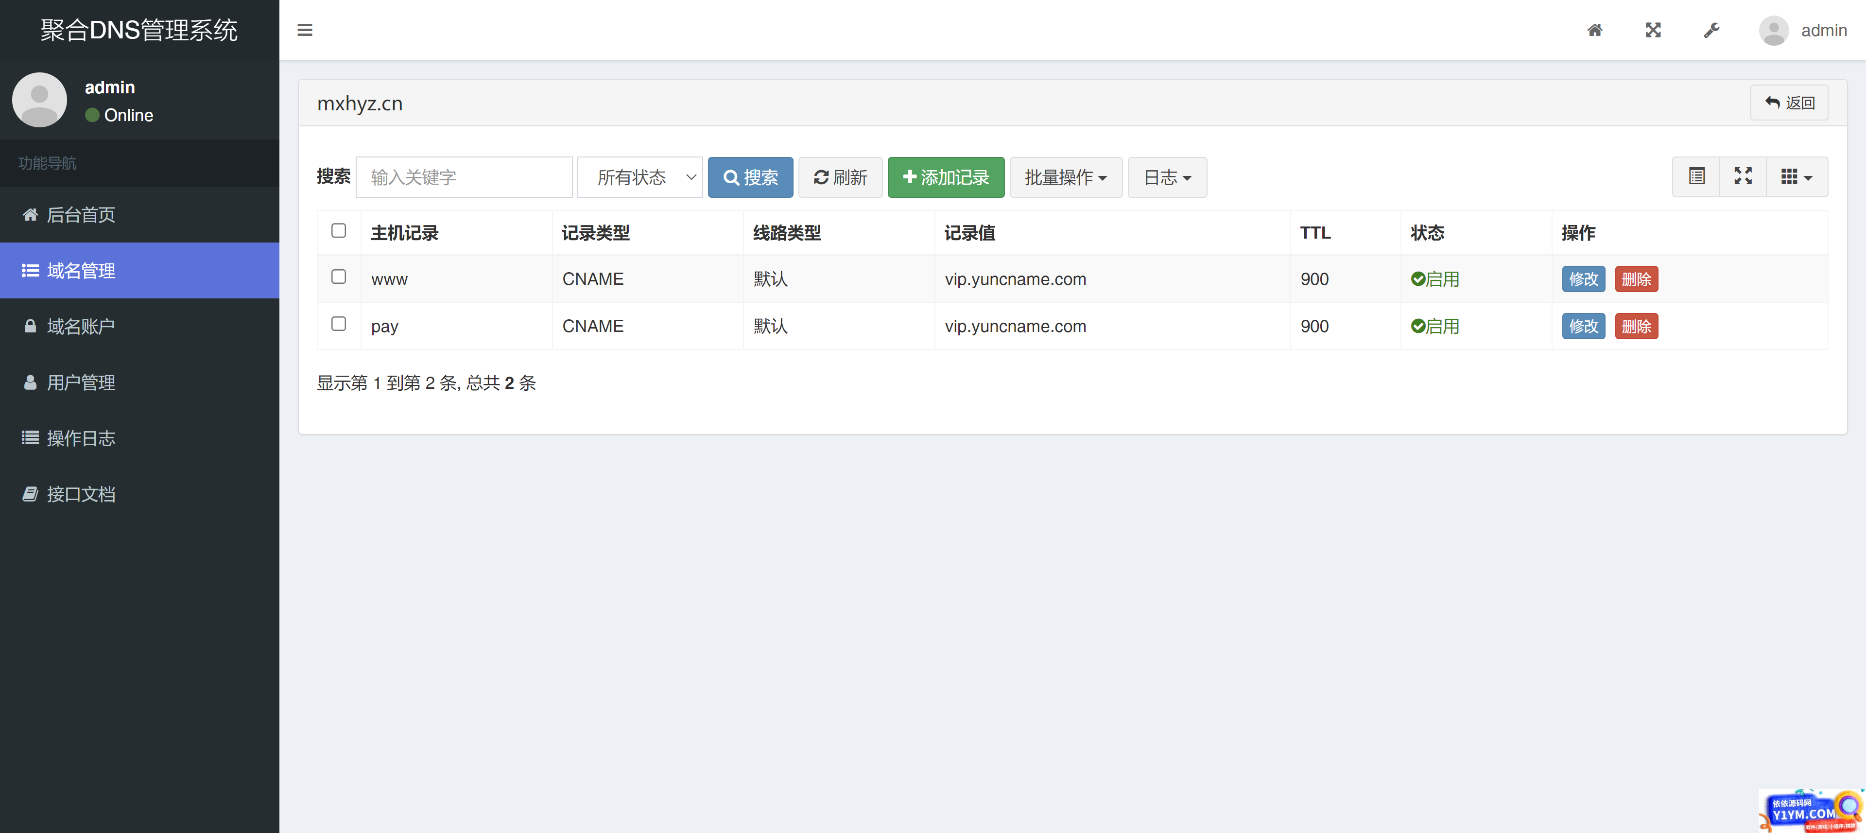The image size is (1866, 833).
Task: Click the 返回 back button
Action: 1789,103
